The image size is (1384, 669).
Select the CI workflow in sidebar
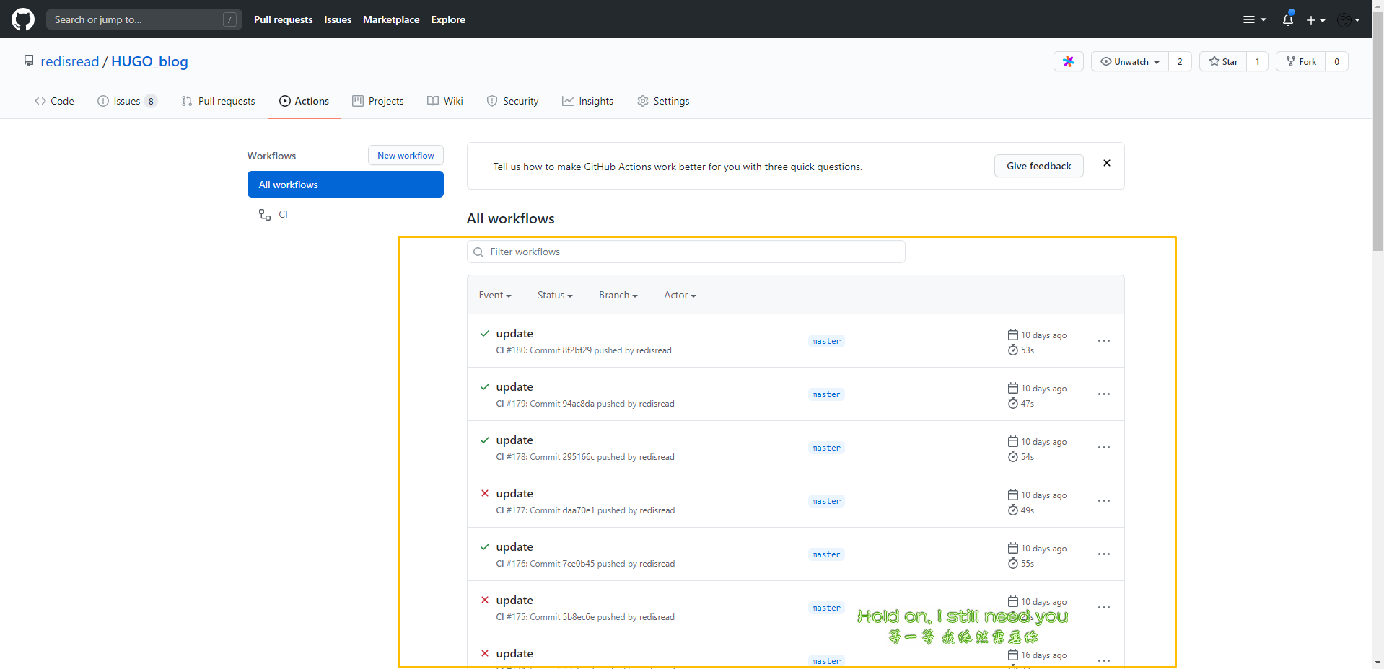click(345, 214)
